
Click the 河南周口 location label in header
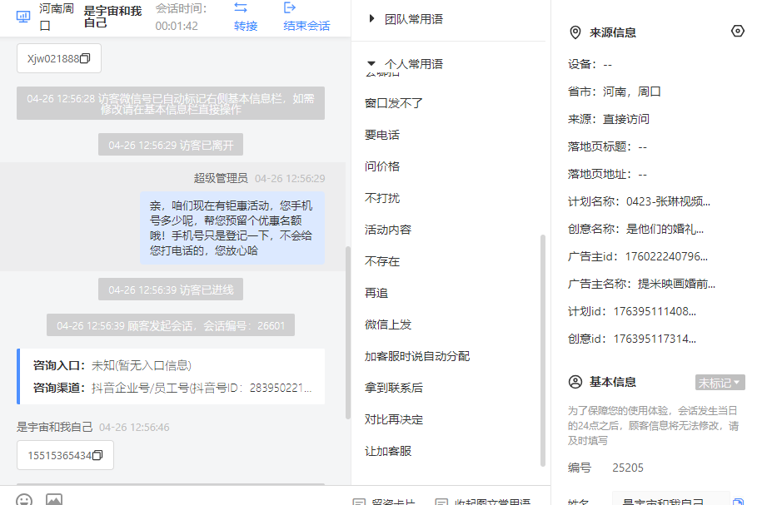pyautogui.click(x=57, y=17)
